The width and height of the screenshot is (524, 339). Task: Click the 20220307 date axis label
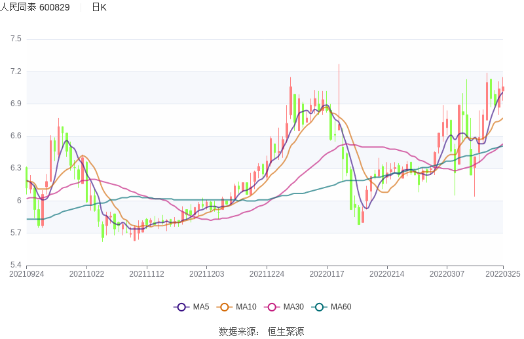pyautogui.click(x=447, y=274)
